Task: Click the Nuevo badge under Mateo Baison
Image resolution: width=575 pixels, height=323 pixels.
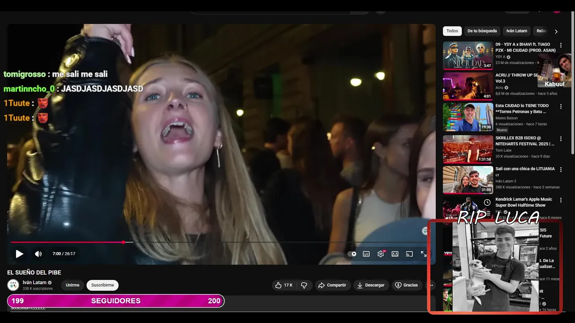Action: click(x=502, y=130)
